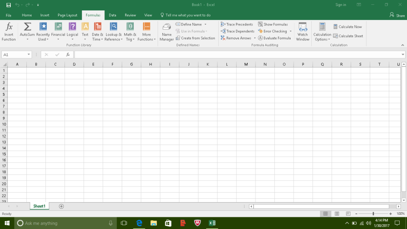
Task: Click Evaluate Formula
Action: (x=275, y=38)
